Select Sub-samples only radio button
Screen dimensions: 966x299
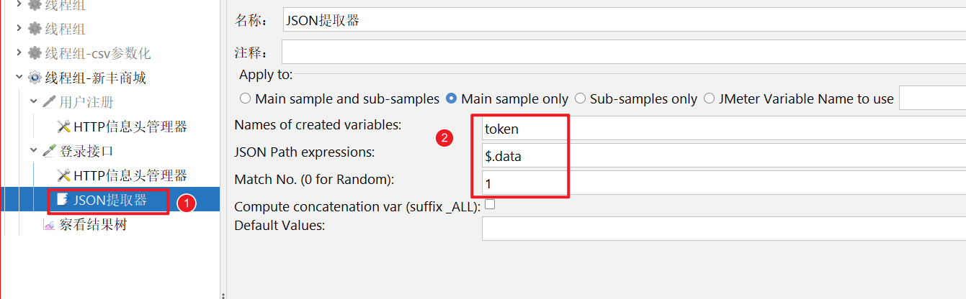click(580, 98)
